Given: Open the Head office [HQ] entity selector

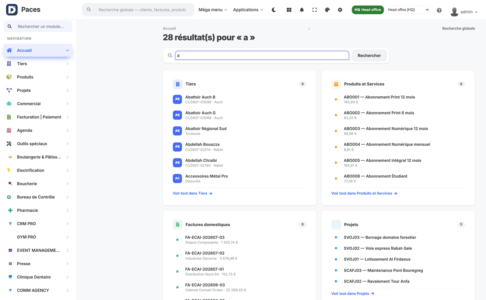Looking at the screenshot, I should click(x=408, y=10).
